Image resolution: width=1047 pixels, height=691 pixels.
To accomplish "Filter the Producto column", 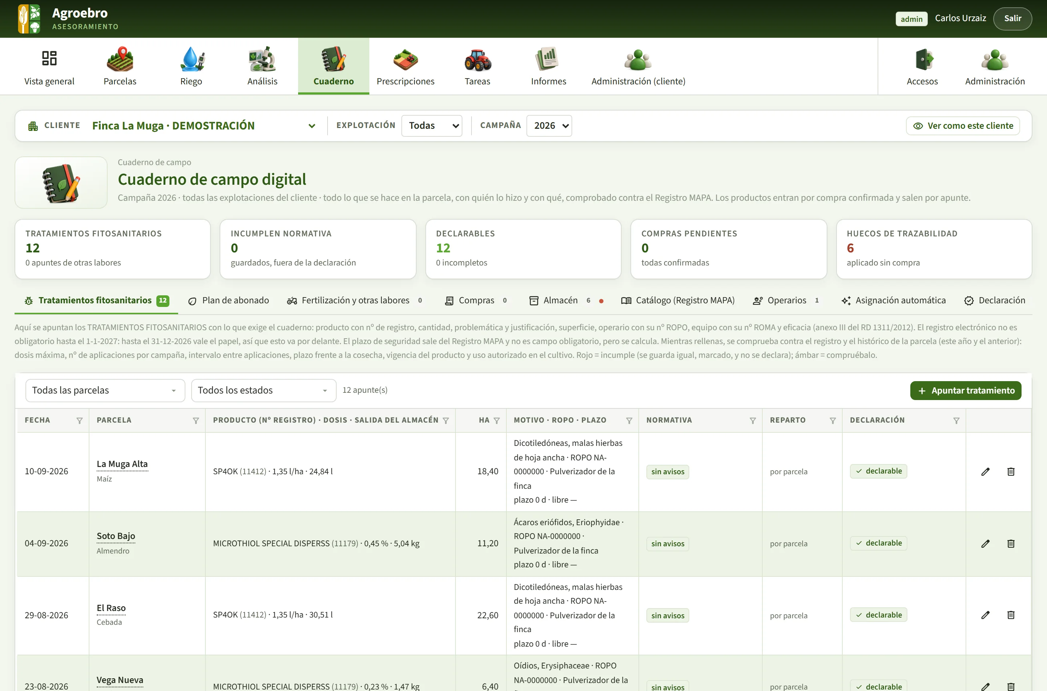I will [x=446, y=420].
